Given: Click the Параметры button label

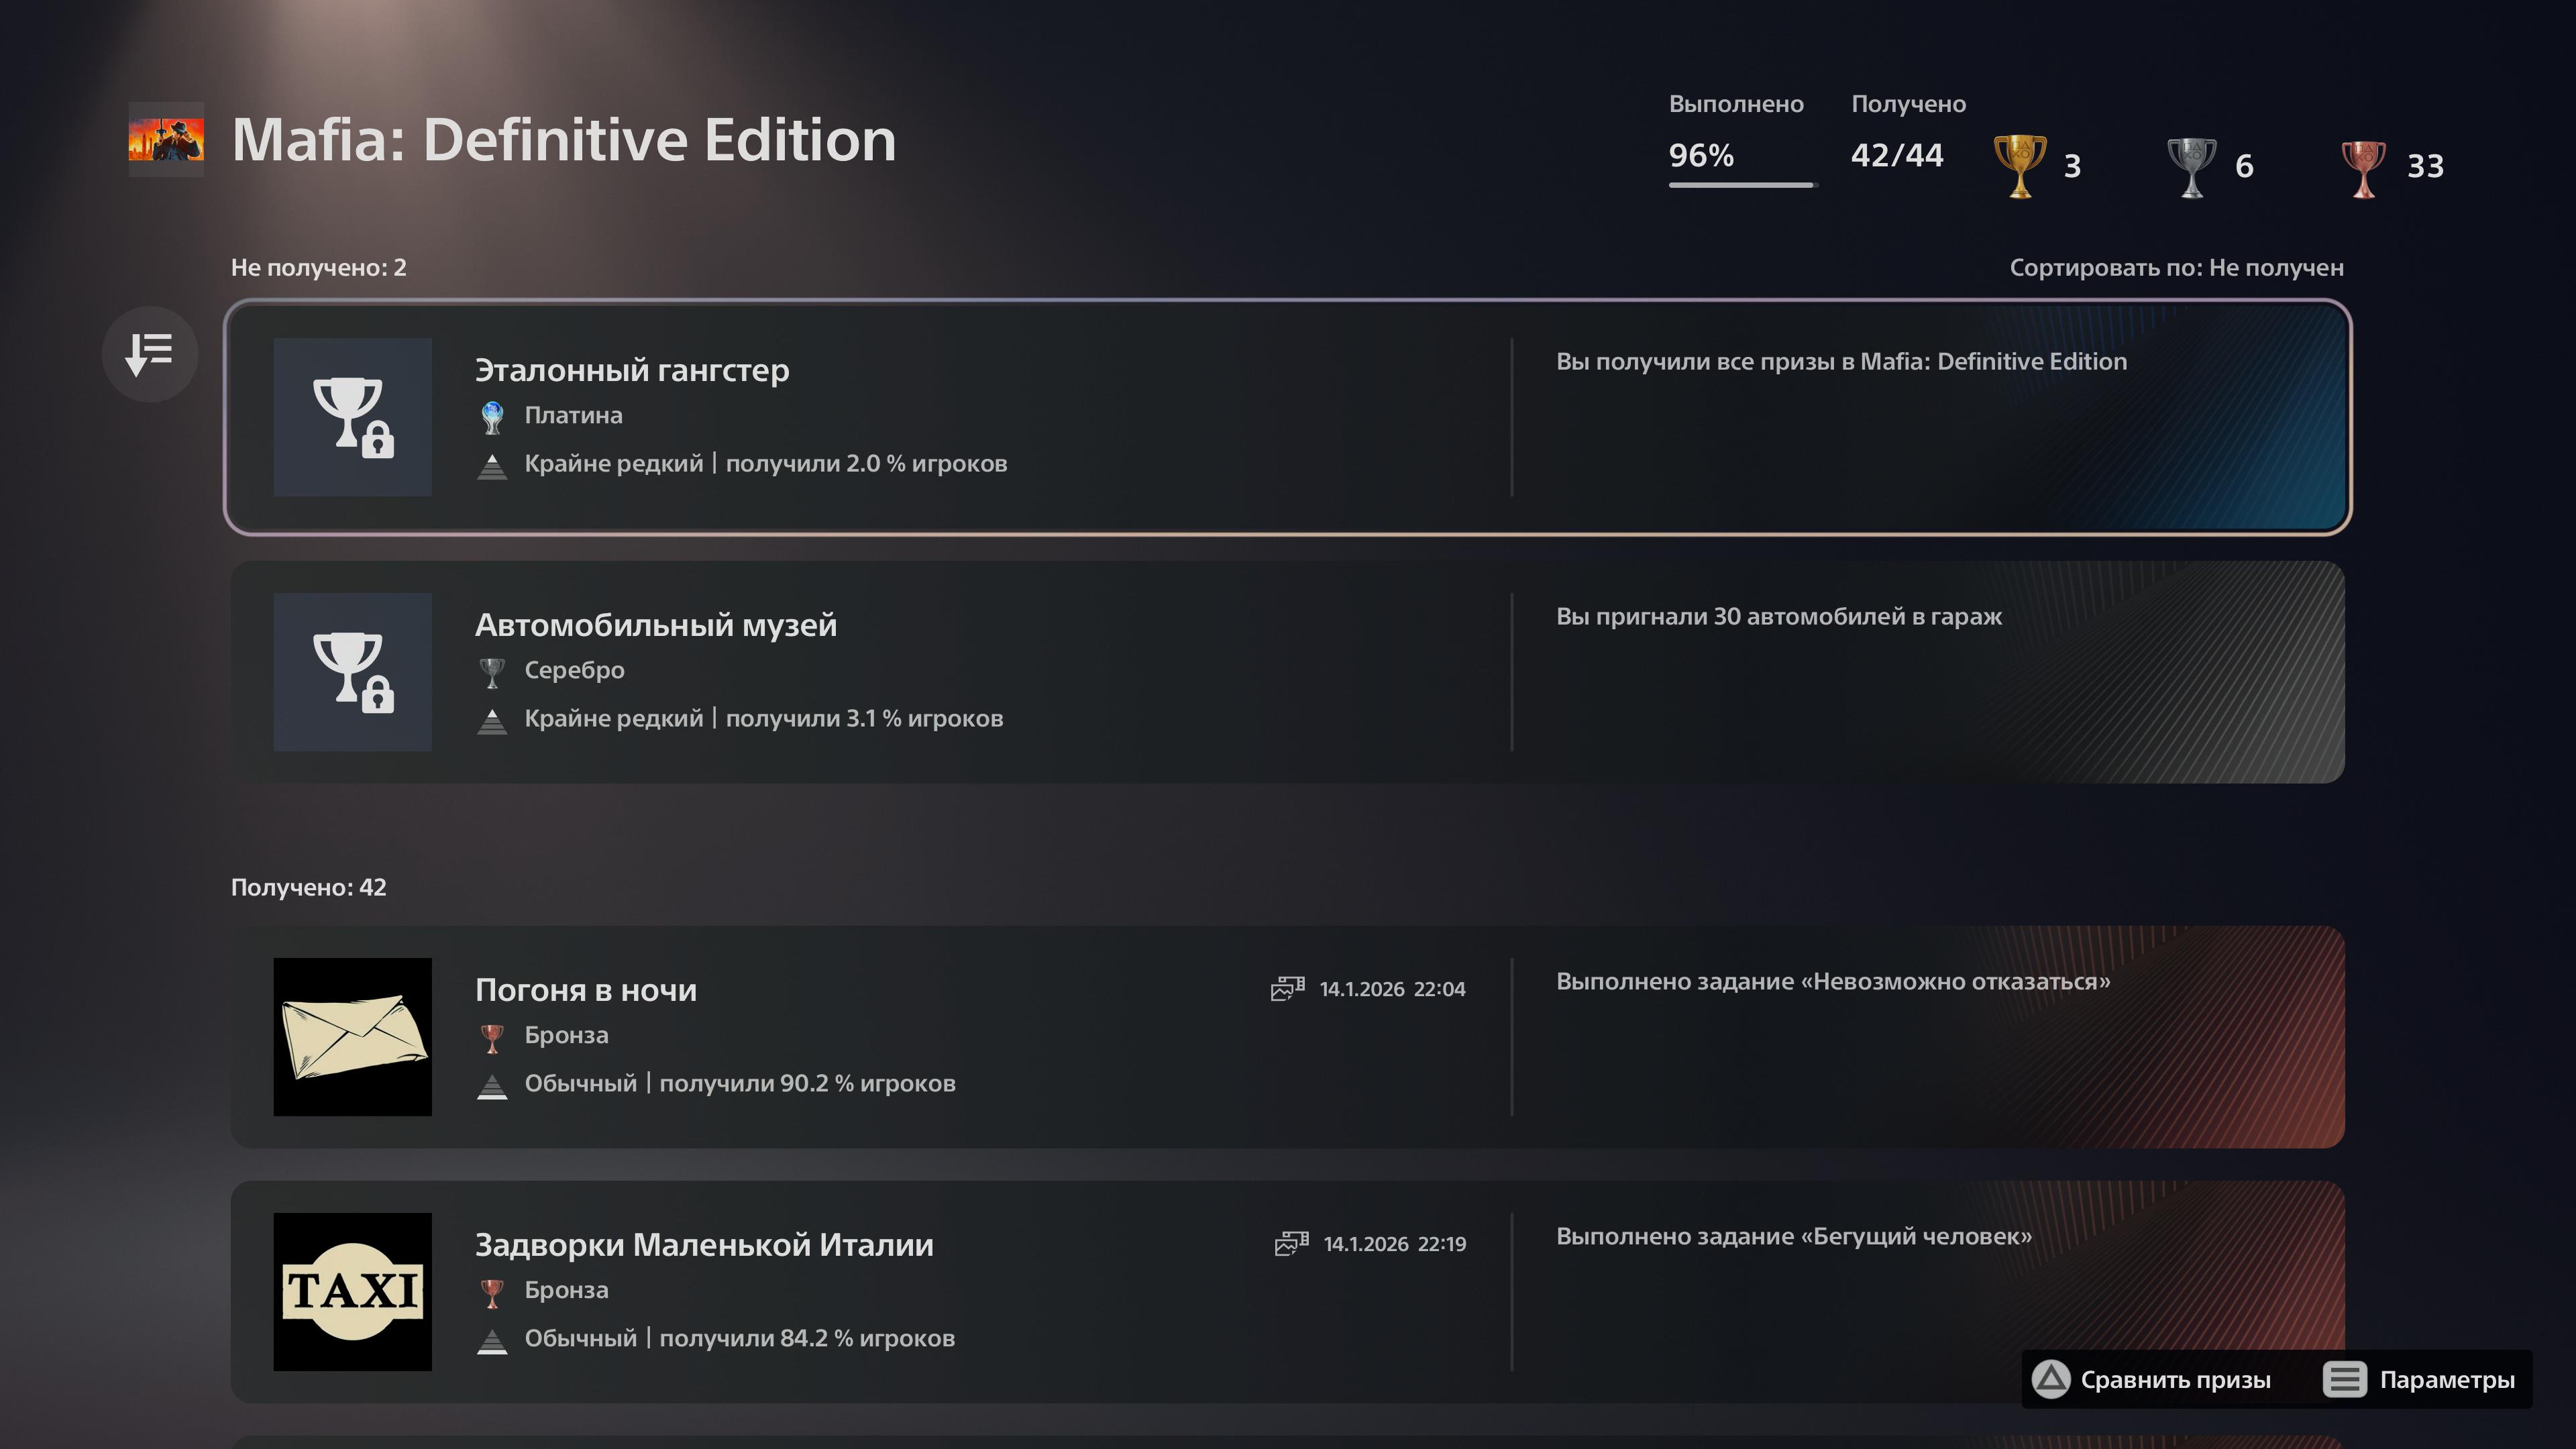Looking at the screenshot, I should tap(2447, 1380).
